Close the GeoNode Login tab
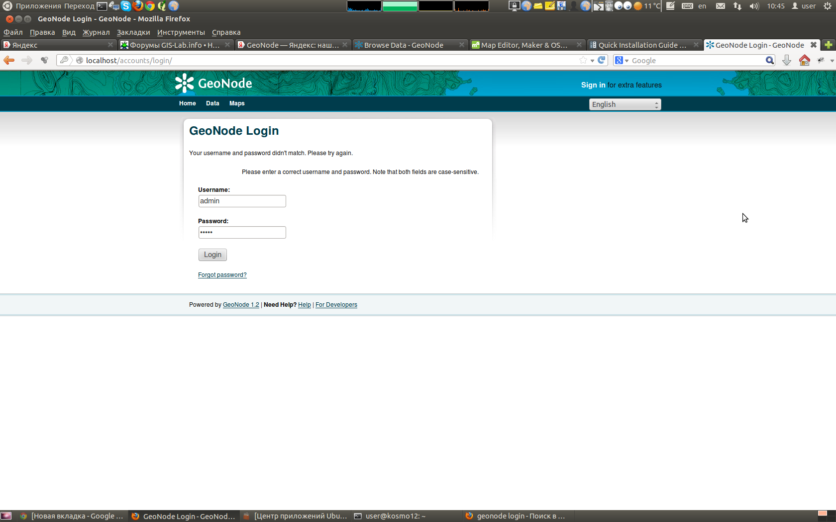The width and height of the screenshot is (836, 522). [x=814, y=45]
